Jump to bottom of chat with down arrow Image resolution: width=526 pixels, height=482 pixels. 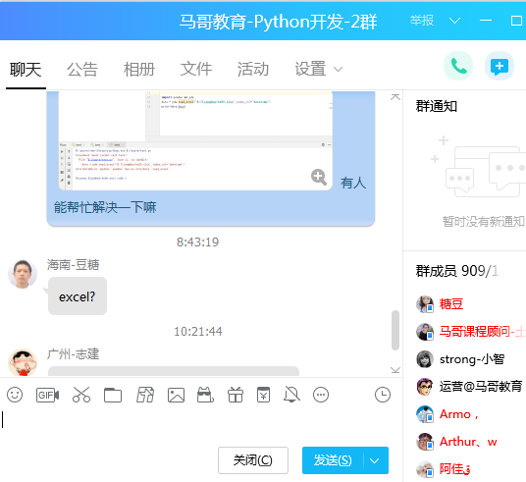[395, 370]
